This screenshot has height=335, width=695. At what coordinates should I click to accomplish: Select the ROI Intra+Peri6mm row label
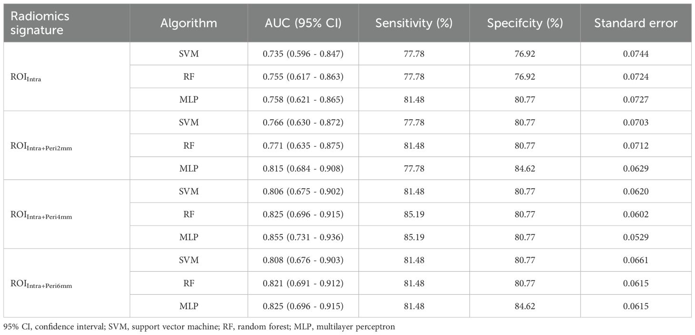[x=41, y=284]
